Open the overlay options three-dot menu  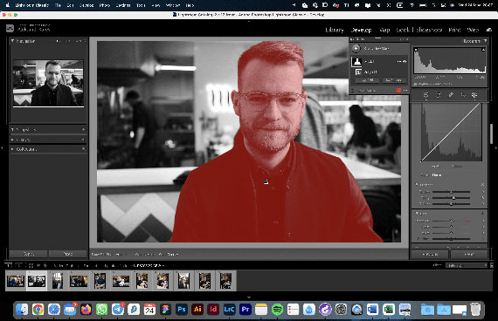coord(405,91)
